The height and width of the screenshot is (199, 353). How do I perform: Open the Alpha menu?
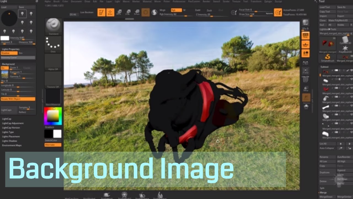pyautogui.click(x=48, y=1)
